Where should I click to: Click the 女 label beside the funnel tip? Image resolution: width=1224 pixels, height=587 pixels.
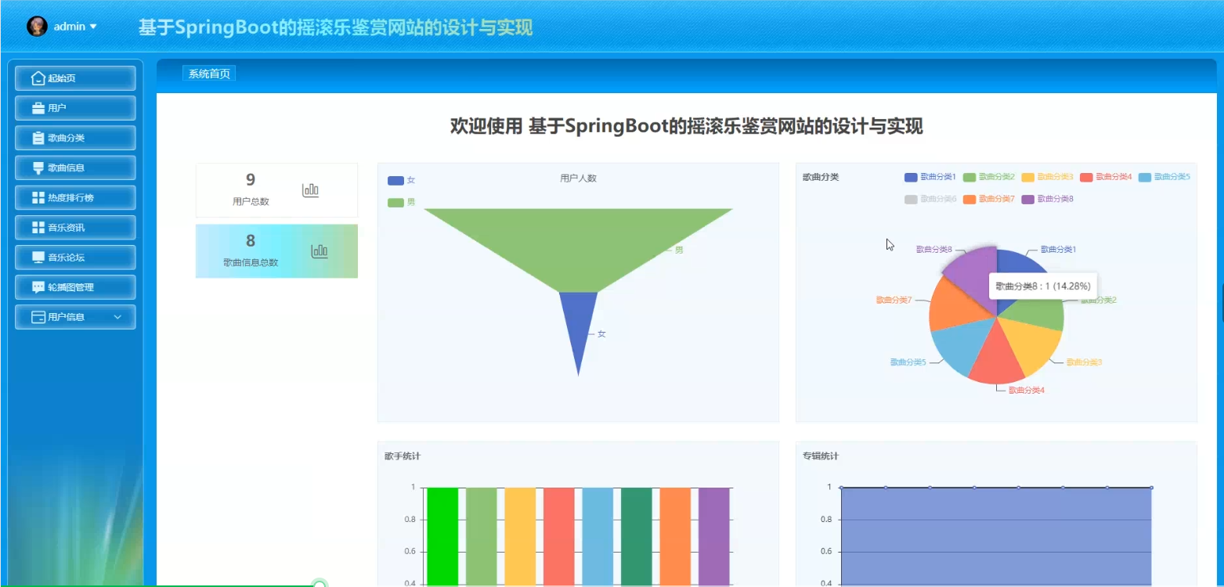click(601, 334)
